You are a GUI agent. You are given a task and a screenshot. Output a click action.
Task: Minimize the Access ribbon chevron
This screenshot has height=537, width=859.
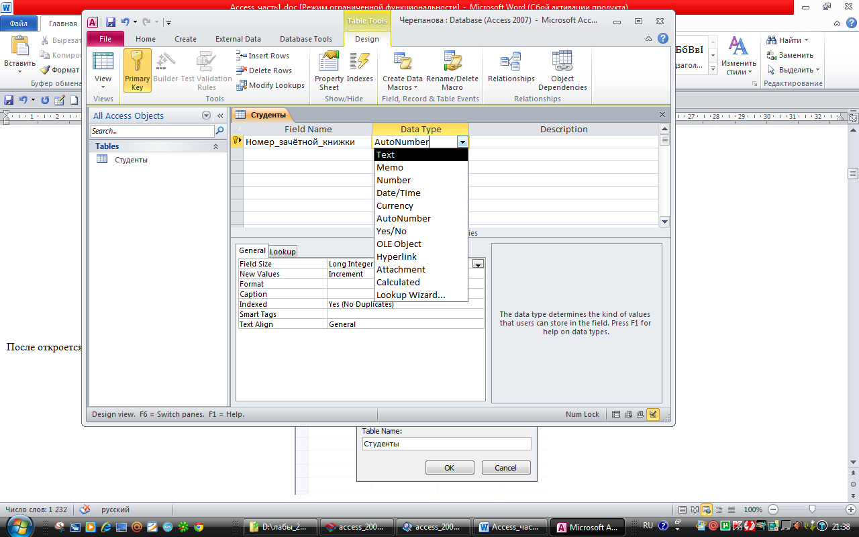tap(650, 39)
